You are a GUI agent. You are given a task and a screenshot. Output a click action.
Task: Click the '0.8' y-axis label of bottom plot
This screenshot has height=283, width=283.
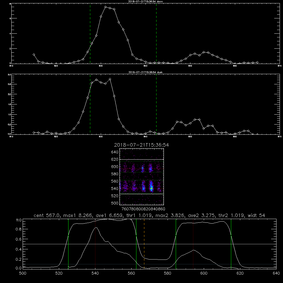point(19,229)
